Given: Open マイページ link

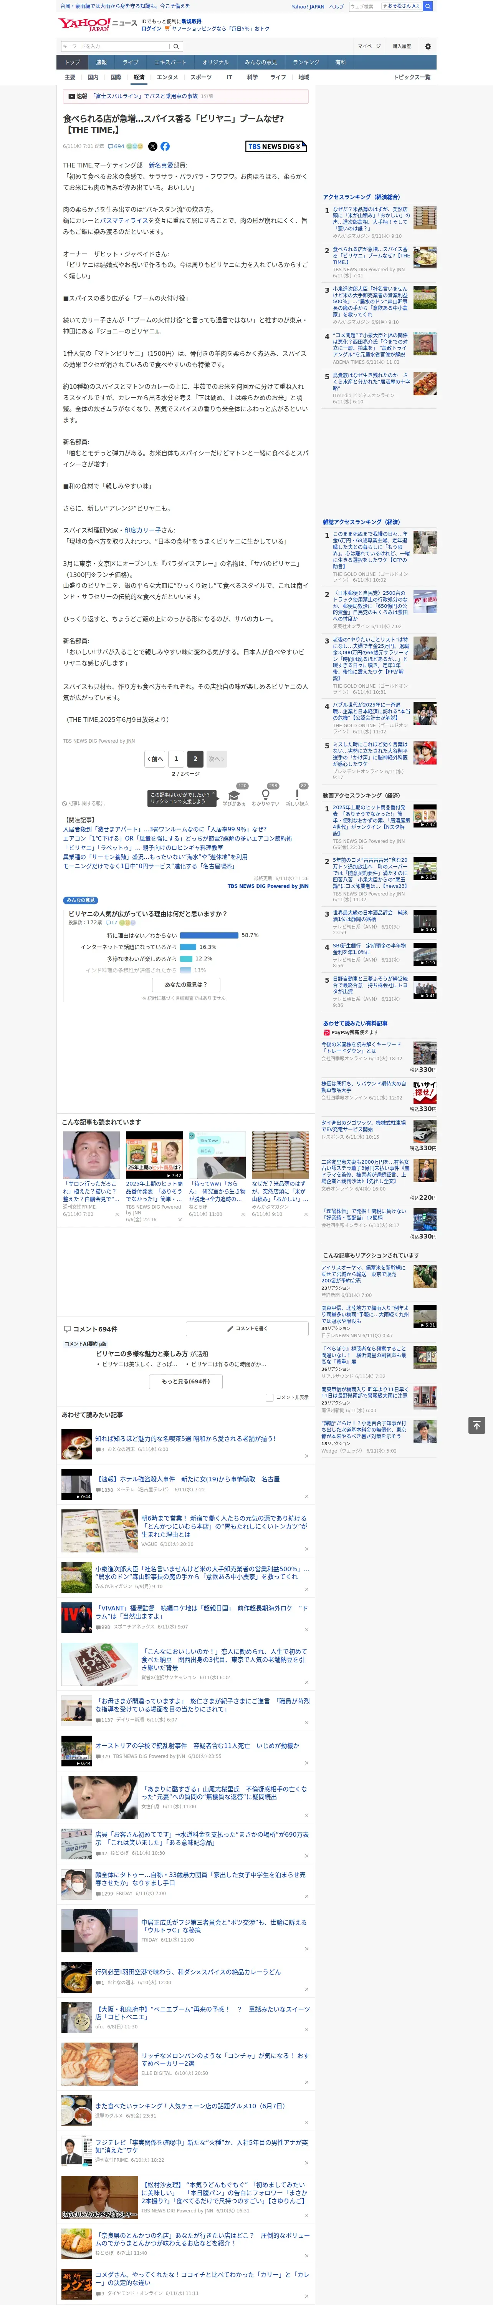Looking at the screenshot, I should (369, 46).
